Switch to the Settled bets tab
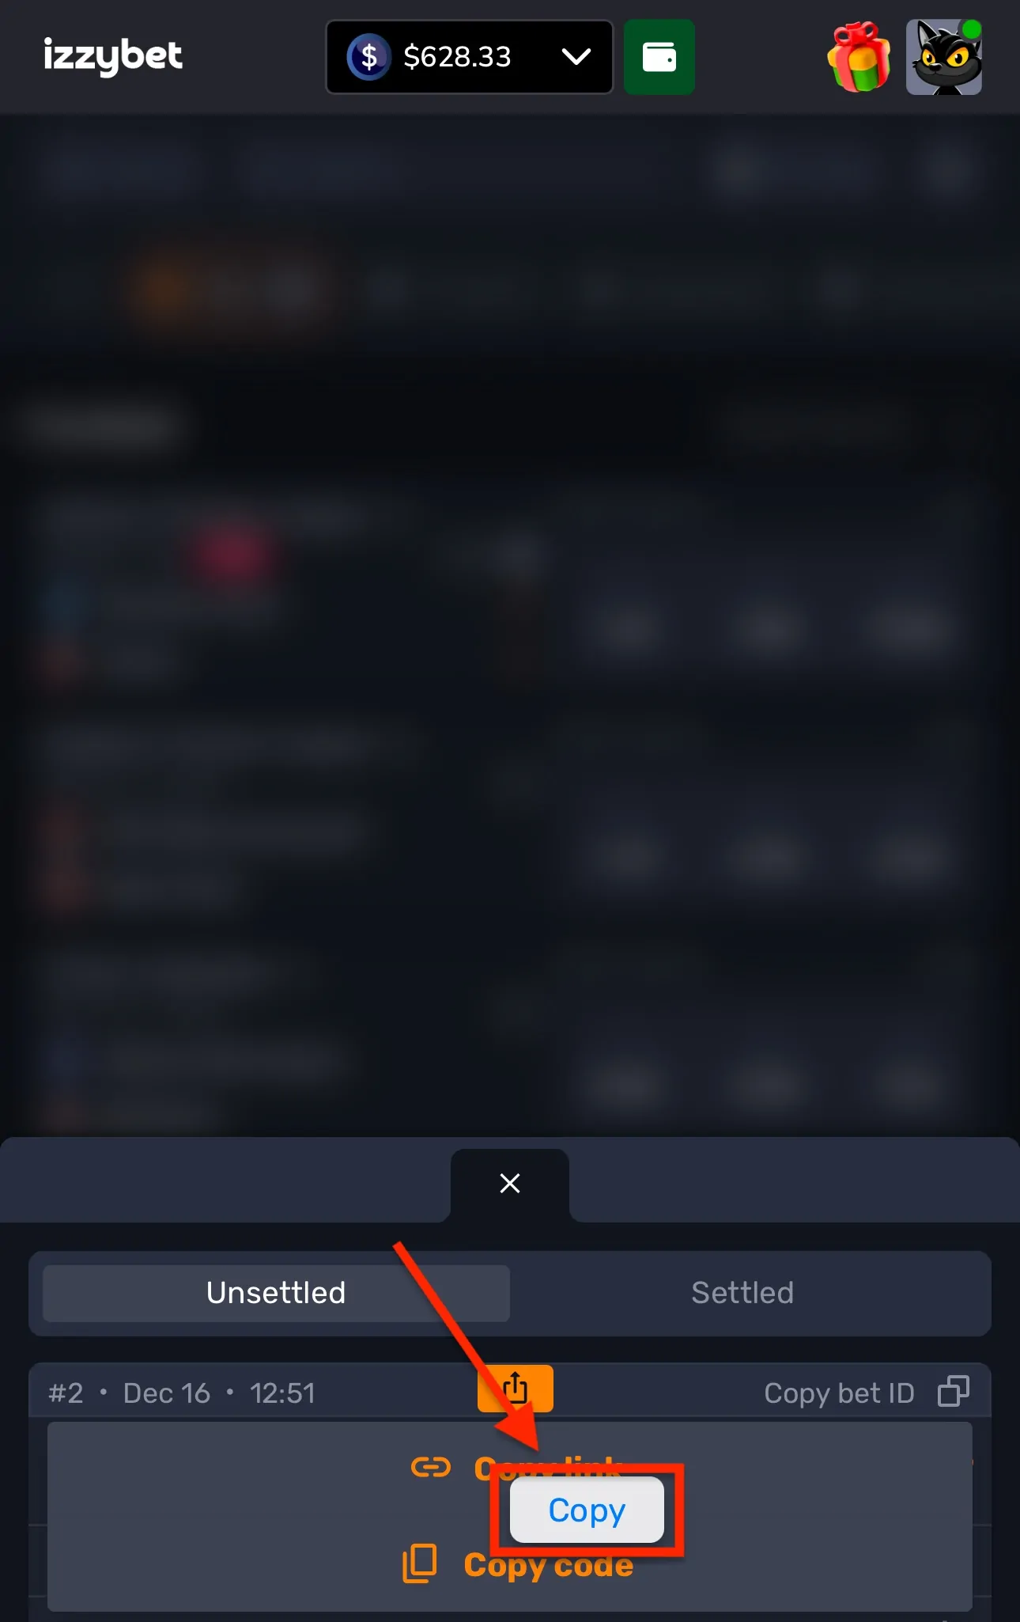Screen dimensions: 1020x1622 [x=742, y=1293]
